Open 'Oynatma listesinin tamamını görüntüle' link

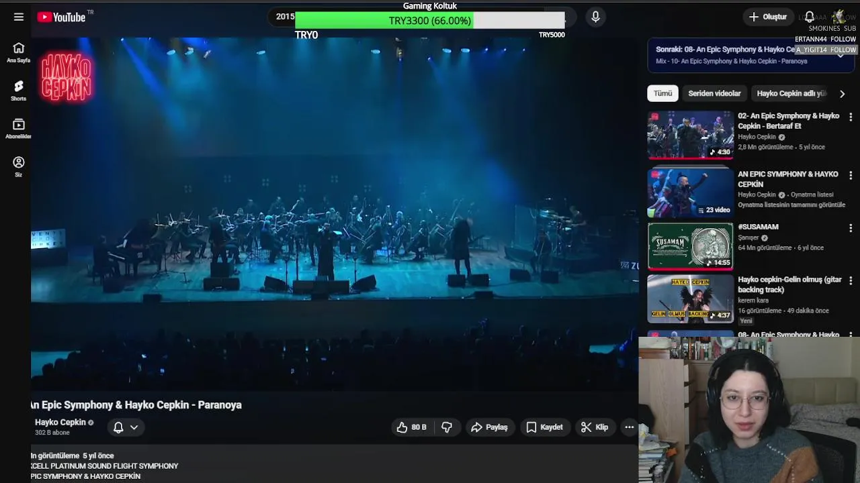click(x=791, y=205)
